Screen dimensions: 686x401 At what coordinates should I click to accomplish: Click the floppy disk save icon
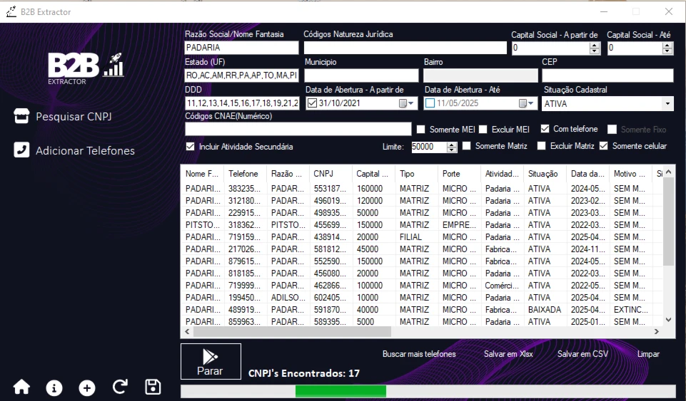153,387
